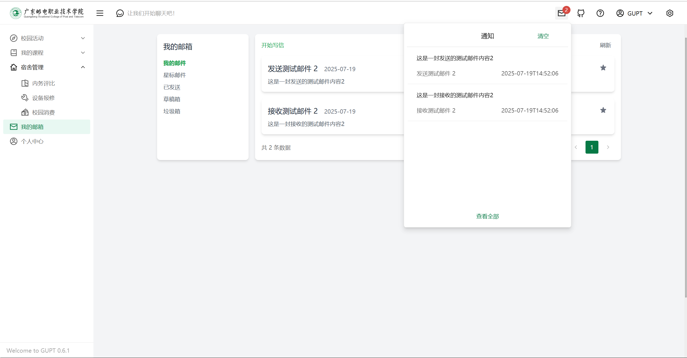Image resolution: width=687 pixels, height=358 pixels.
Task: Select 星标邮件 mailbox folder
Action: (x=175, y=75)
